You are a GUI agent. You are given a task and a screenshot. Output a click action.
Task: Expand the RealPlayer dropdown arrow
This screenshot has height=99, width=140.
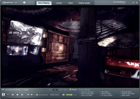(x=16, y=3)
